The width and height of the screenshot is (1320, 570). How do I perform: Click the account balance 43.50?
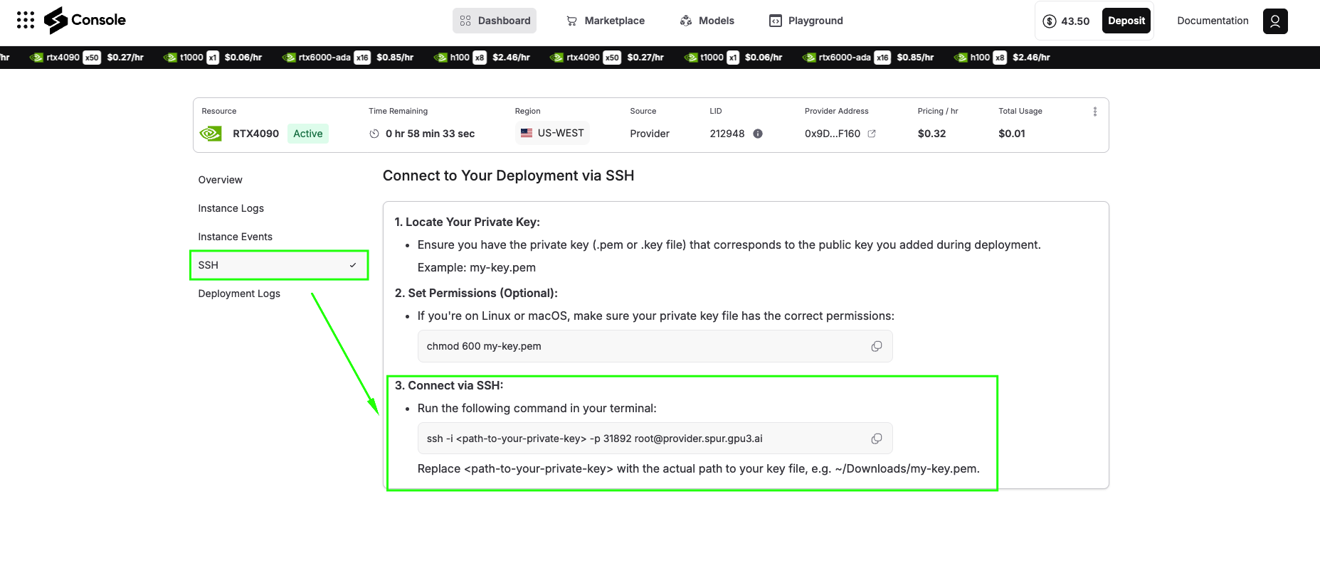(1066, 21)
